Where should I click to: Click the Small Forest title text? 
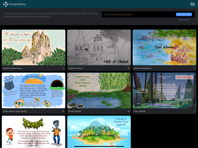pos(75,111)
